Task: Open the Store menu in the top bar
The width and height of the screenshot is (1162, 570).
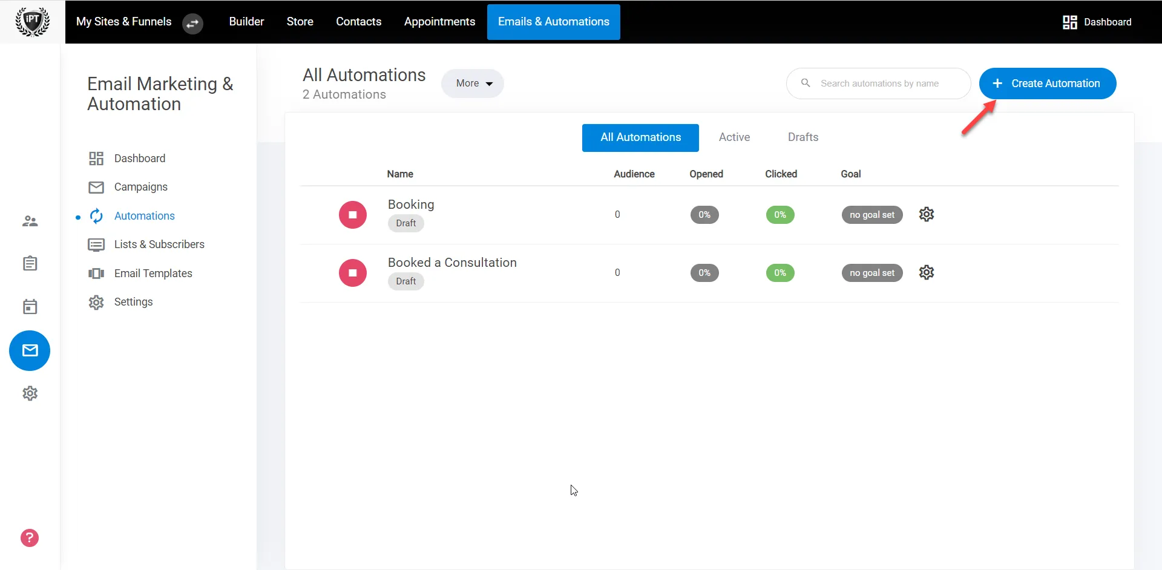Action: tap(300, 22)
